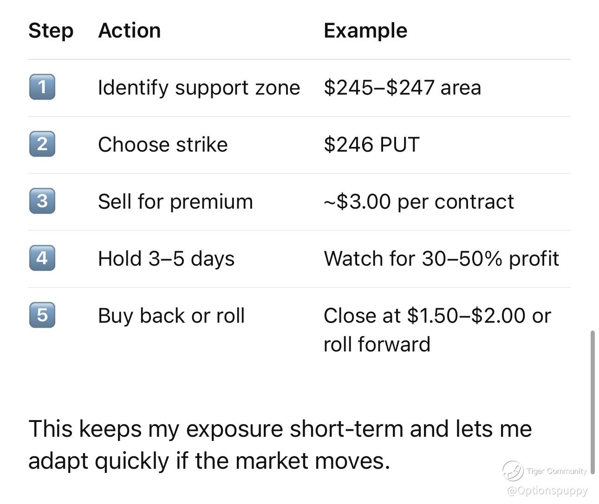Click the number 3 keycap emoji

(x=42, y=201)
